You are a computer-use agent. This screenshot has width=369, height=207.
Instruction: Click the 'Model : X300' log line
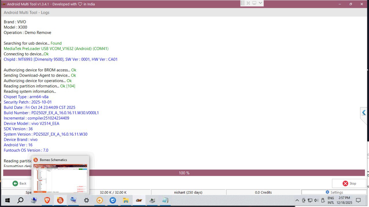[x=15, y=27]
